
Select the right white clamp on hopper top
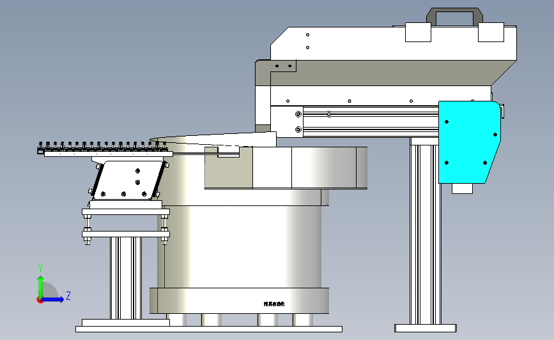click(x=491, y=32)
